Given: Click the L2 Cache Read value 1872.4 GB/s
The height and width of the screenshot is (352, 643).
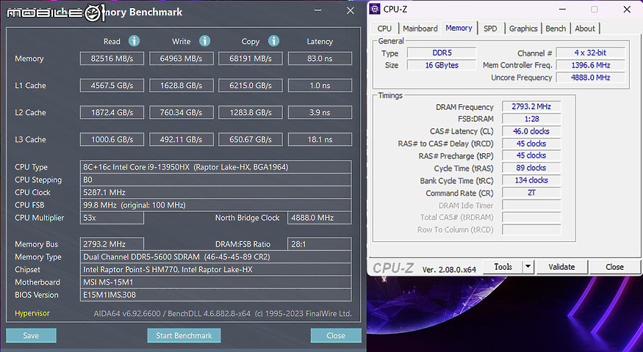Looking at the screenshot, I should 112,112.
